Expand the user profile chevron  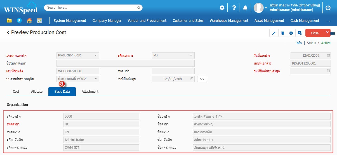(x=266, y=8)
